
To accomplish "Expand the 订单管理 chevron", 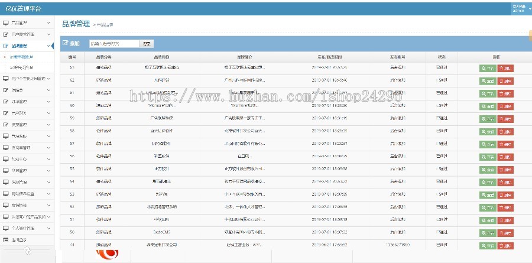I will pos(49,102).
